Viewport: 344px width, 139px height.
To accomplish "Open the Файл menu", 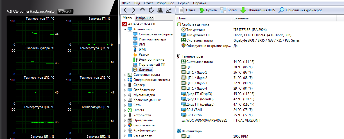I will point(126,3).
